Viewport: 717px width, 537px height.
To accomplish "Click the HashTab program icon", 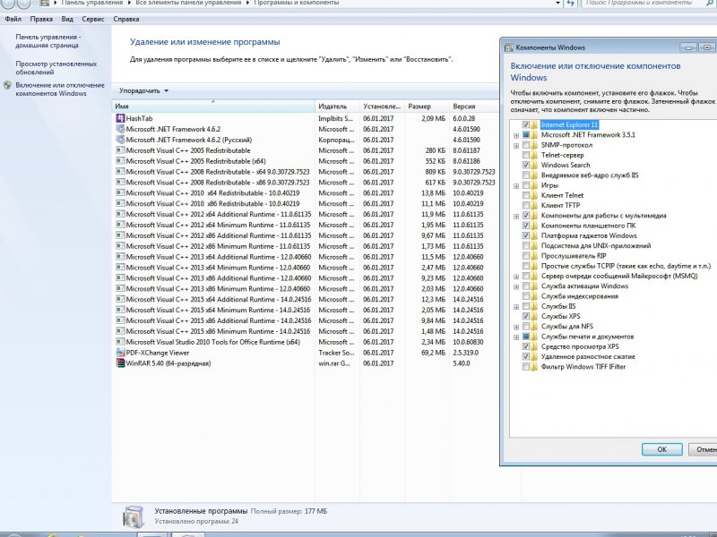I will pos(120,118).
